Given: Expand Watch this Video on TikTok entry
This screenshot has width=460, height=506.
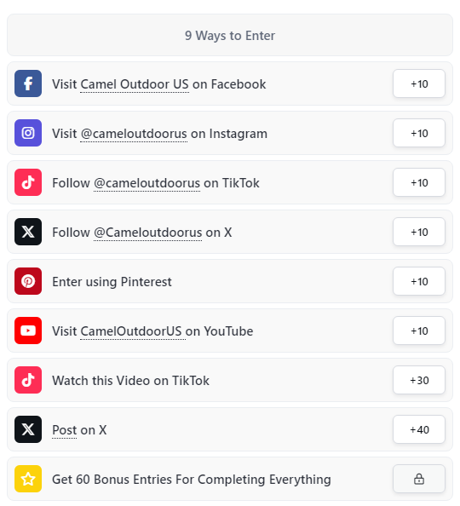Looking at the screenshot, I should coord(230,380).
